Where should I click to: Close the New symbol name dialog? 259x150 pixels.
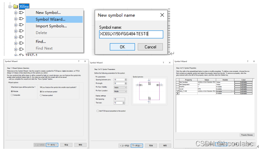162,15
